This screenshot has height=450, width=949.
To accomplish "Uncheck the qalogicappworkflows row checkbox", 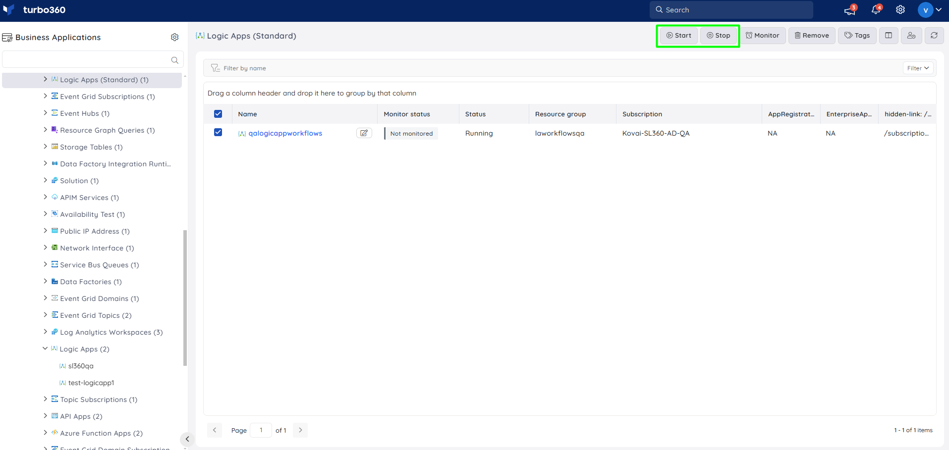I will pos(218,132).
